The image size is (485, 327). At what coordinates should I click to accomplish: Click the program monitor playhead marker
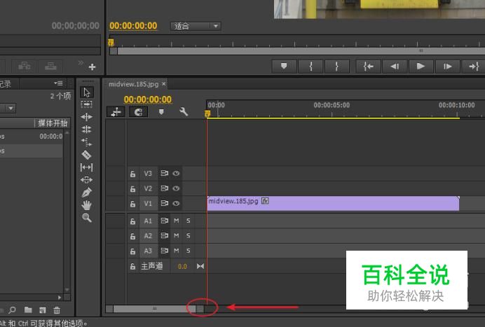point(111,42)
